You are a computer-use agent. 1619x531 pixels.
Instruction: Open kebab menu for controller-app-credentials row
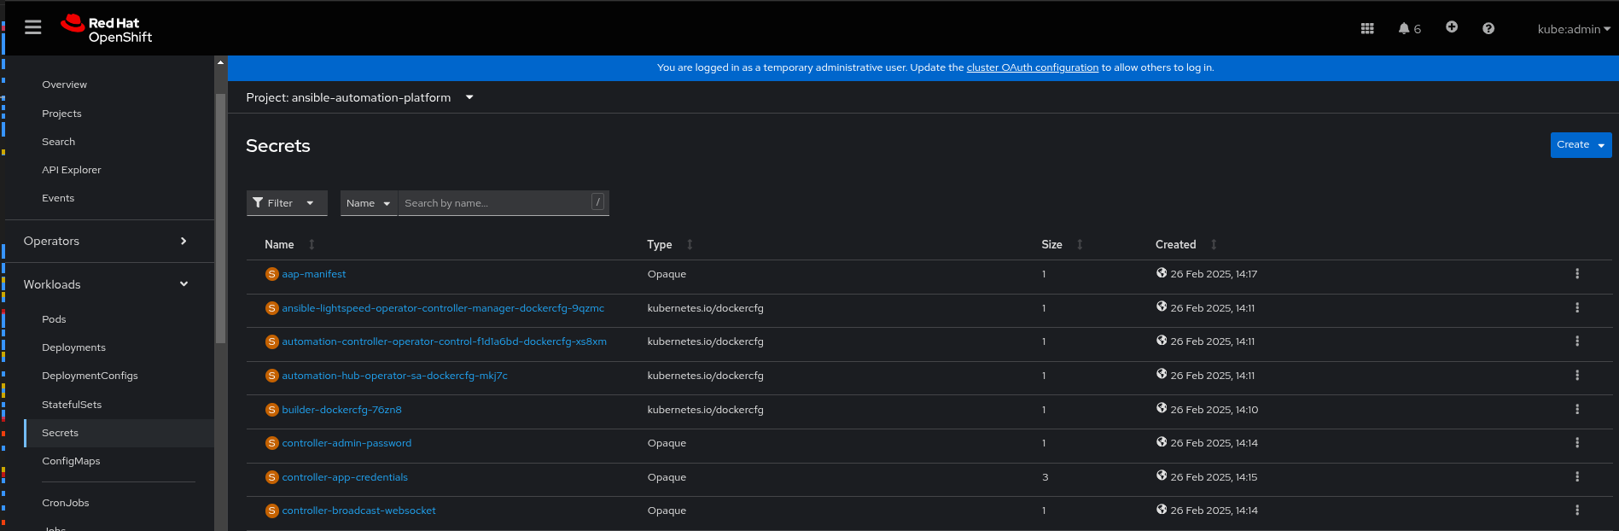[x=1576, y=477]
